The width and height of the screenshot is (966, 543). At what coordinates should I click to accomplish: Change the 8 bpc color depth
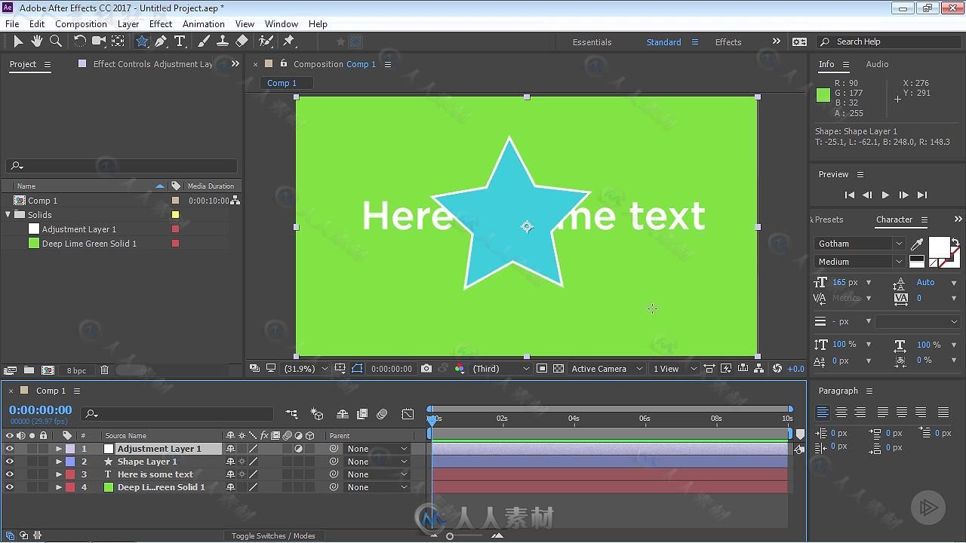pos(76,370)
